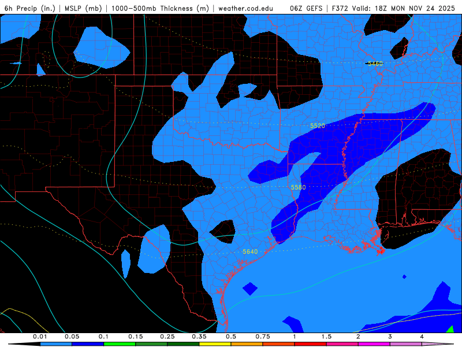
Task: Click the '1000-500mb Thickness (m)' header text
Action: [x=160, y=9]
